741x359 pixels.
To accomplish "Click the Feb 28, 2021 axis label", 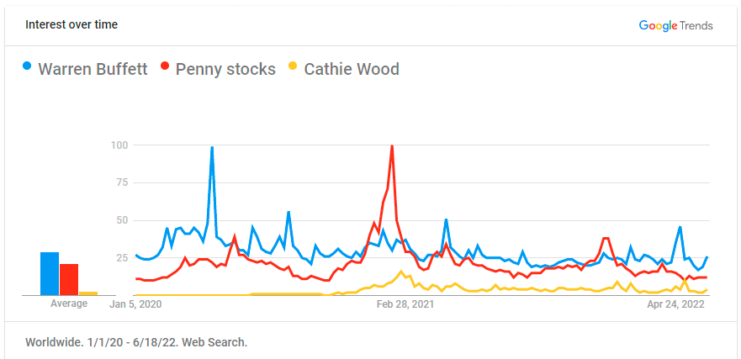I will 405,304.
